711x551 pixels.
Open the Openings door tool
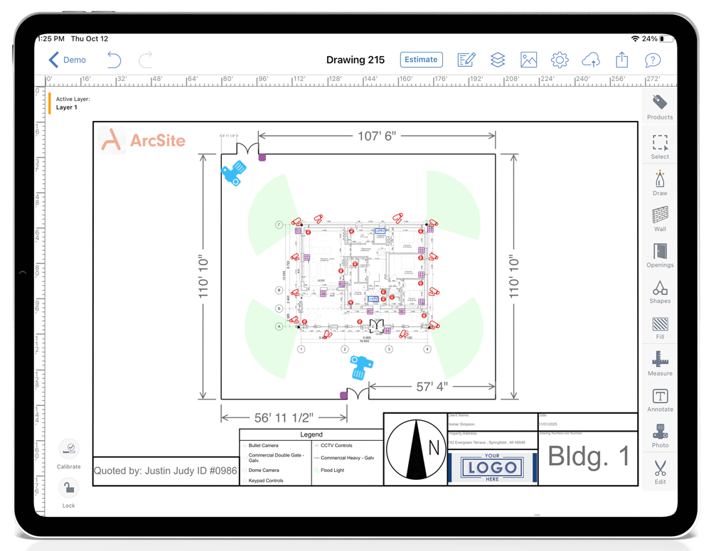coord(659,254)
